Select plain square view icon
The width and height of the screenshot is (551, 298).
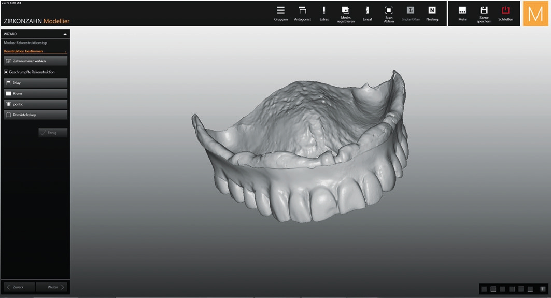click(502, 289)
